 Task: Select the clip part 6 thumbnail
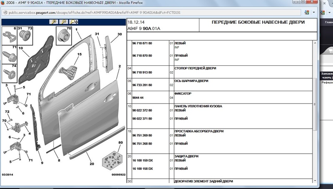point(9,36)
